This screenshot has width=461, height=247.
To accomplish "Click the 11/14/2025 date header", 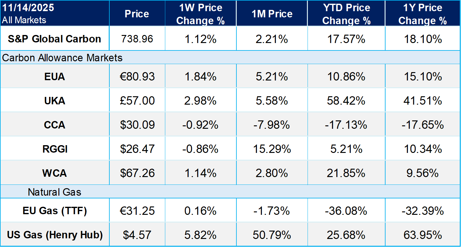I will (x=28, y=8).
